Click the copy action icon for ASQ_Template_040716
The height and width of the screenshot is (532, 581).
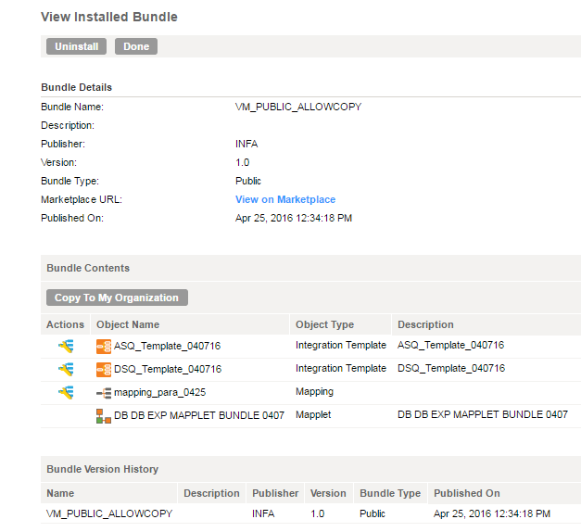pyautogui.click(x=66, y=347)
